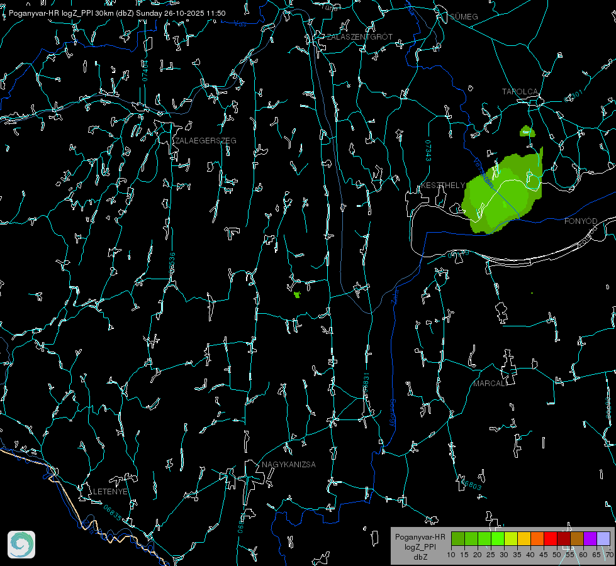The width and height of the screenshot is (616, 566).
Task: Click the 15-20 dBZ green legend swatch
Action: tap(471, 538)
